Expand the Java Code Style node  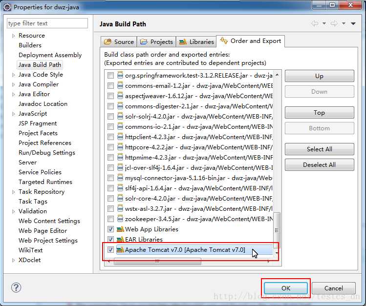click(13, 75)
